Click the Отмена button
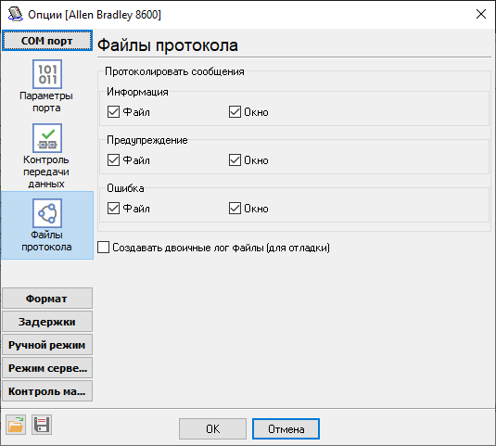Image resolution: width=496 pixels, height=446 pixels. [286, 429]
